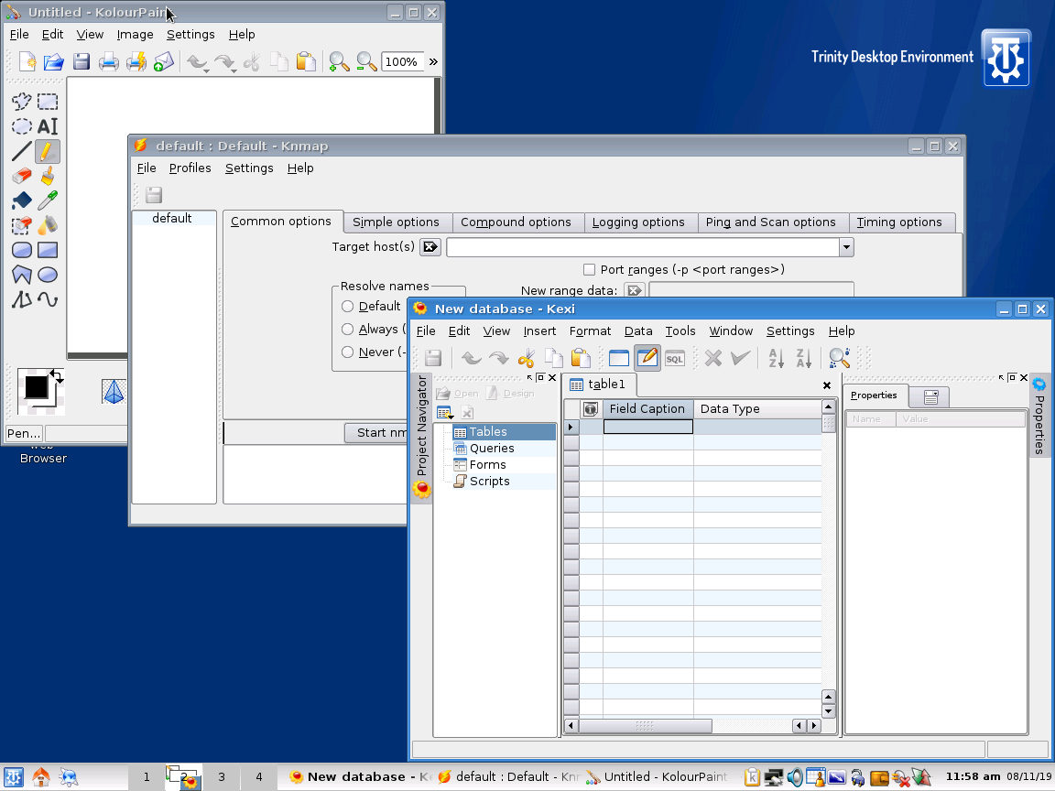This screenshot has width=1055, height=791.
Task: Select the Always resolve names radio button
Action: [347, 329]
